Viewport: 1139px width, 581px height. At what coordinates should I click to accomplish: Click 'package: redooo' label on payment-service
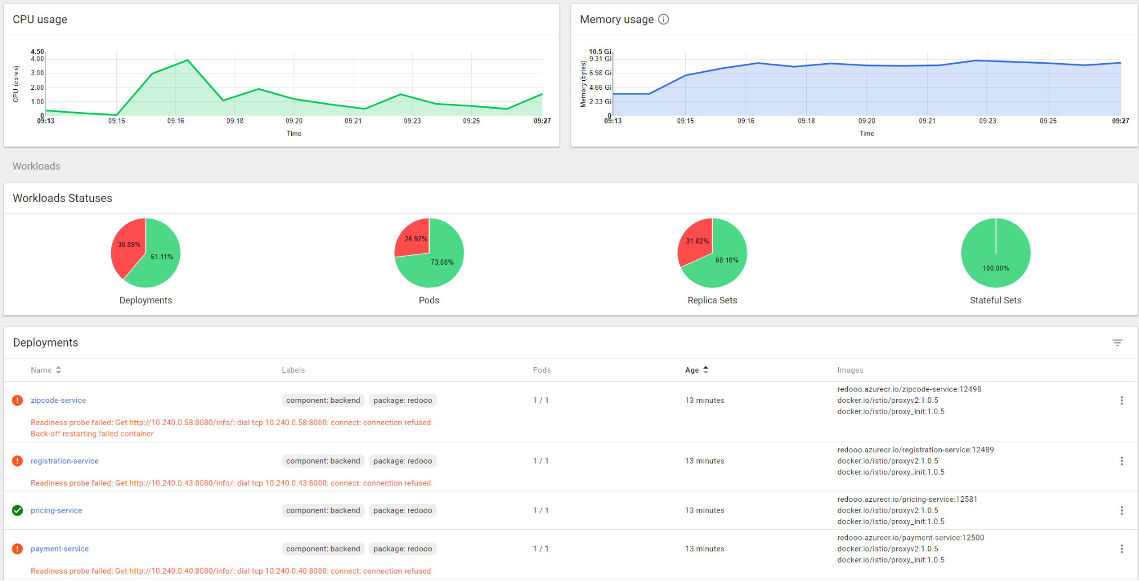point(402,549)
